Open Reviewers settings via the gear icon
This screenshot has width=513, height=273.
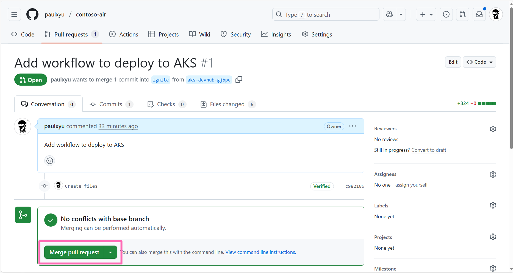[x=493, y=129]
